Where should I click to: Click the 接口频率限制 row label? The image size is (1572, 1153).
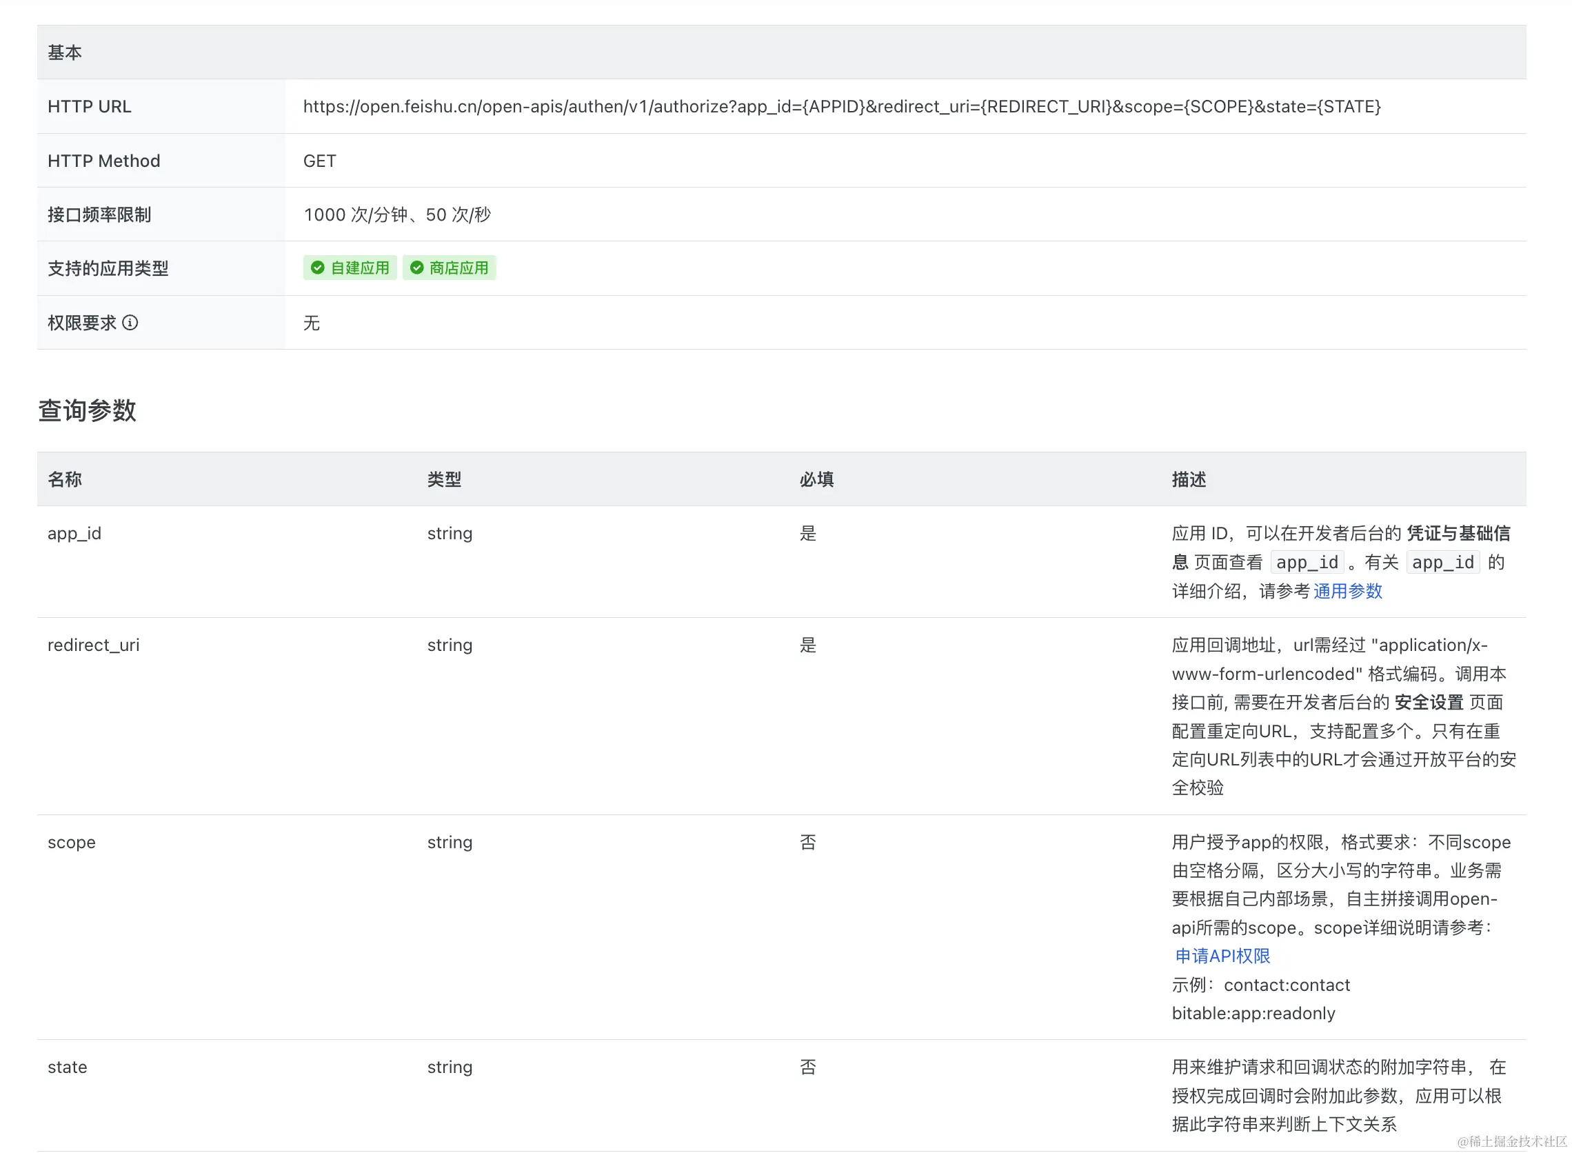99,215
